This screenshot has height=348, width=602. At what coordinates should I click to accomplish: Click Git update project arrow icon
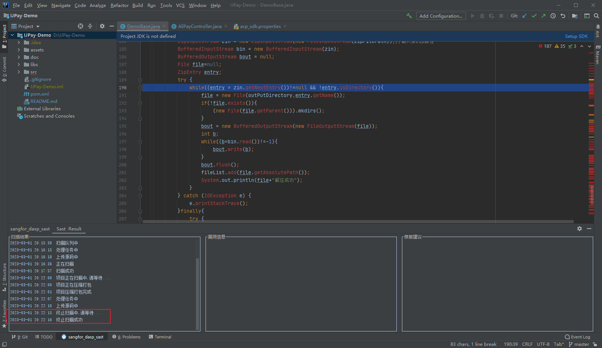(x=524, y=16)
